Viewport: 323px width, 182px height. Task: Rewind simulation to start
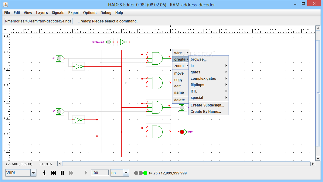53,173
